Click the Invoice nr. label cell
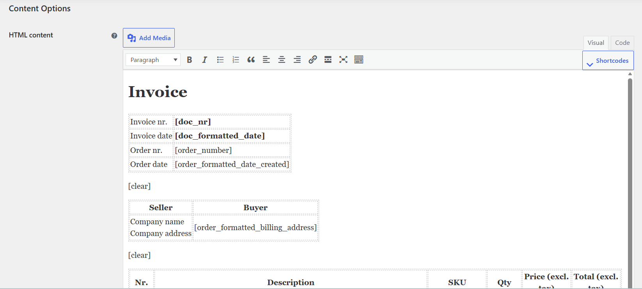The image size is (642, 289). click(151, 122)
